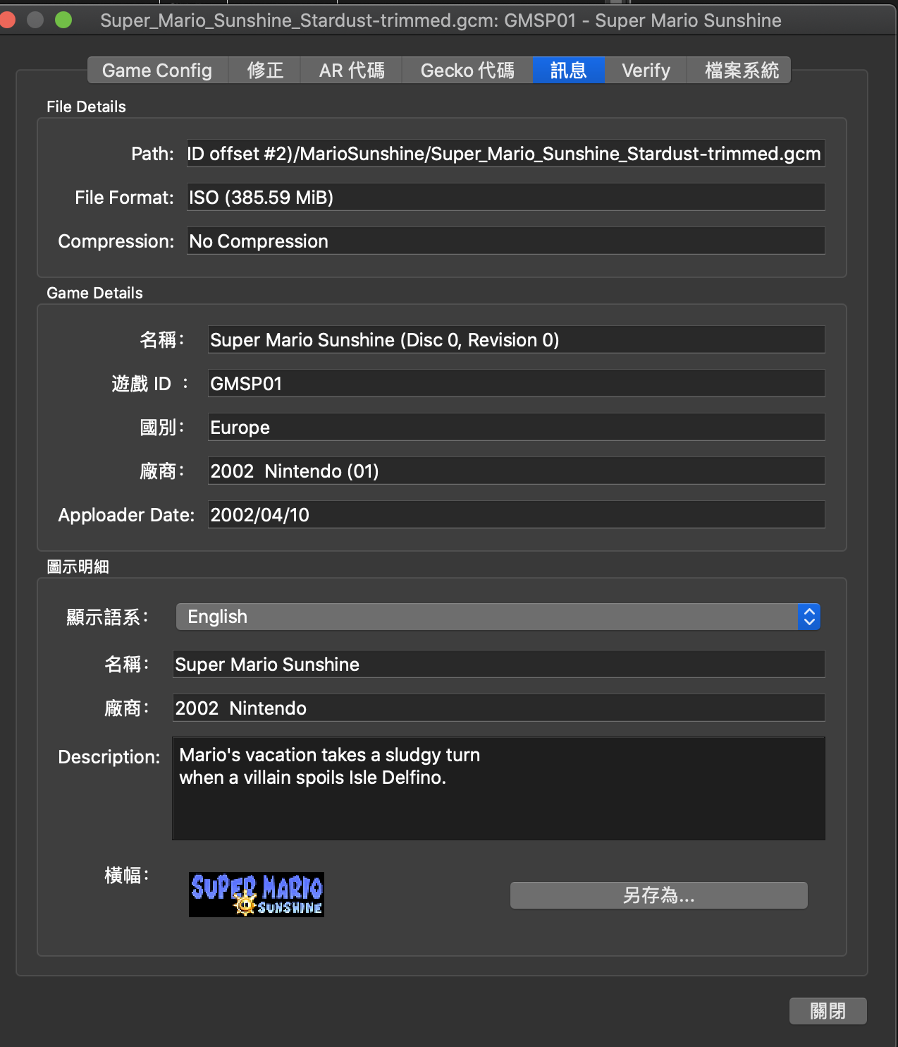The image size is (898, 1047).
Task: Open the AR 代碼 tab
Action: [352, 71]
